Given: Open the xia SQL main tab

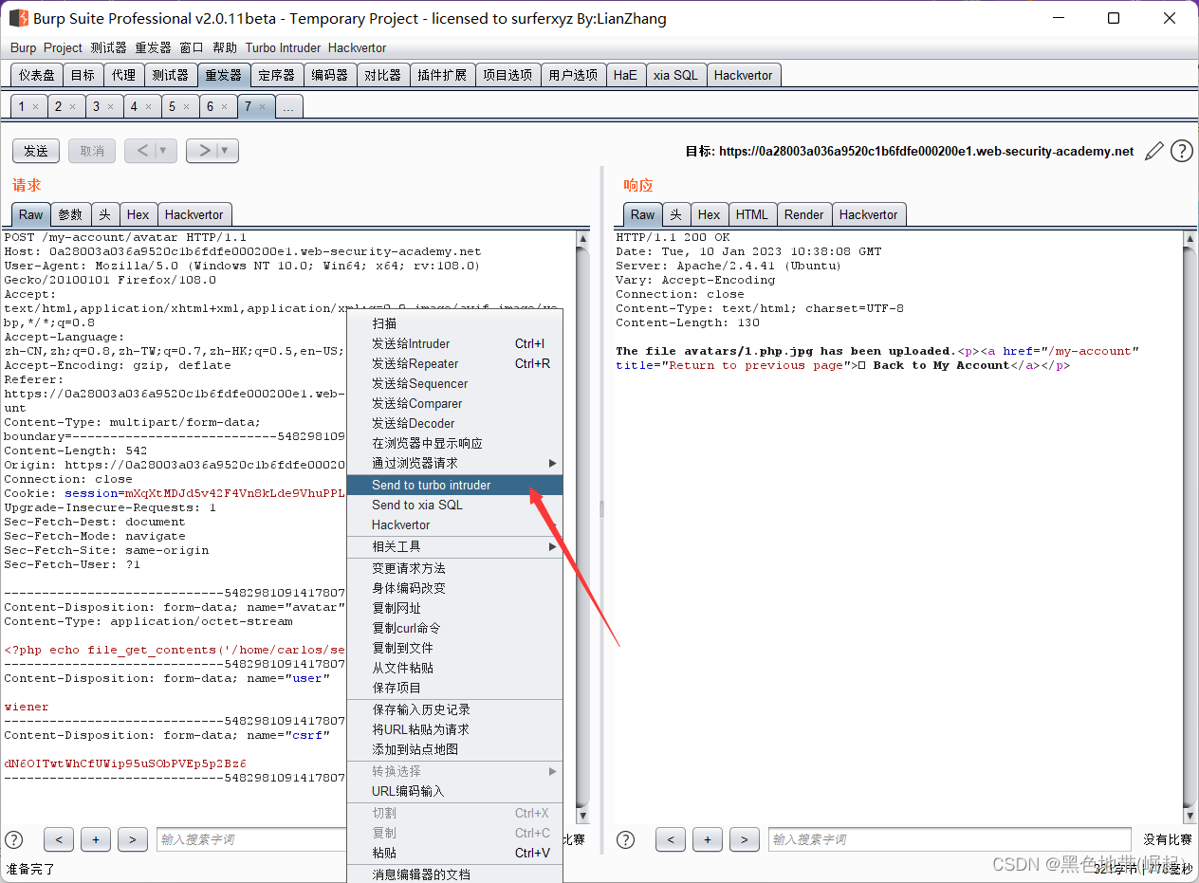Looking at the screenshot, I should pos(675,75).
